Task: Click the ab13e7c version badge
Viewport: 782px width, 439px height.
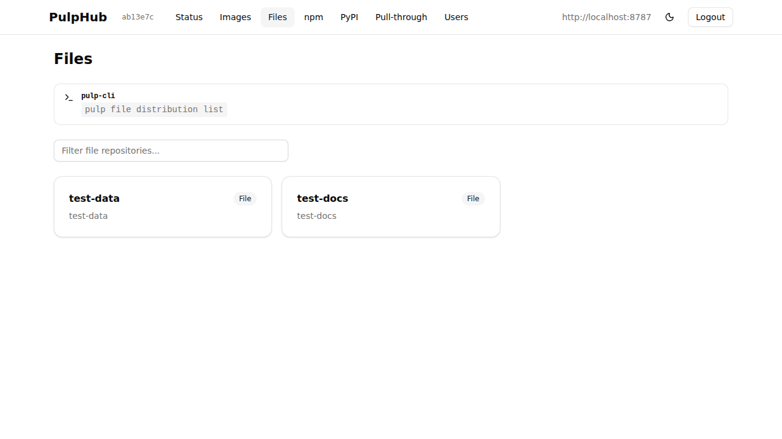Action: point(137,17)
